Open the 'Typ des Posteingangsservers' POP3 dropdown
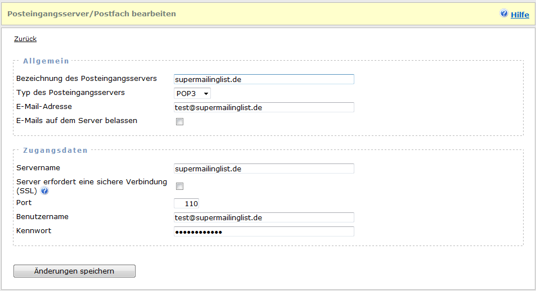Screen dimensions: 536x291 [192, 93]
